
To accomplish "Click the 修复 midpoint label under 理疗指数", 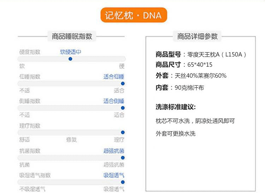I will [x=71, y=139].
